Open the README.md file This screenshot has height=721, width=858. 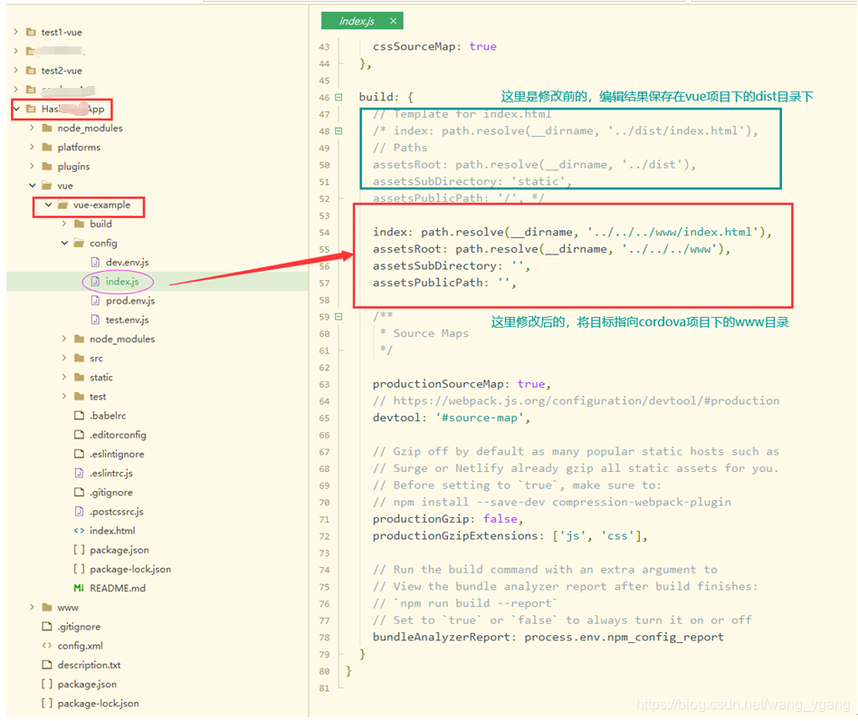click(x=118, y=588)
